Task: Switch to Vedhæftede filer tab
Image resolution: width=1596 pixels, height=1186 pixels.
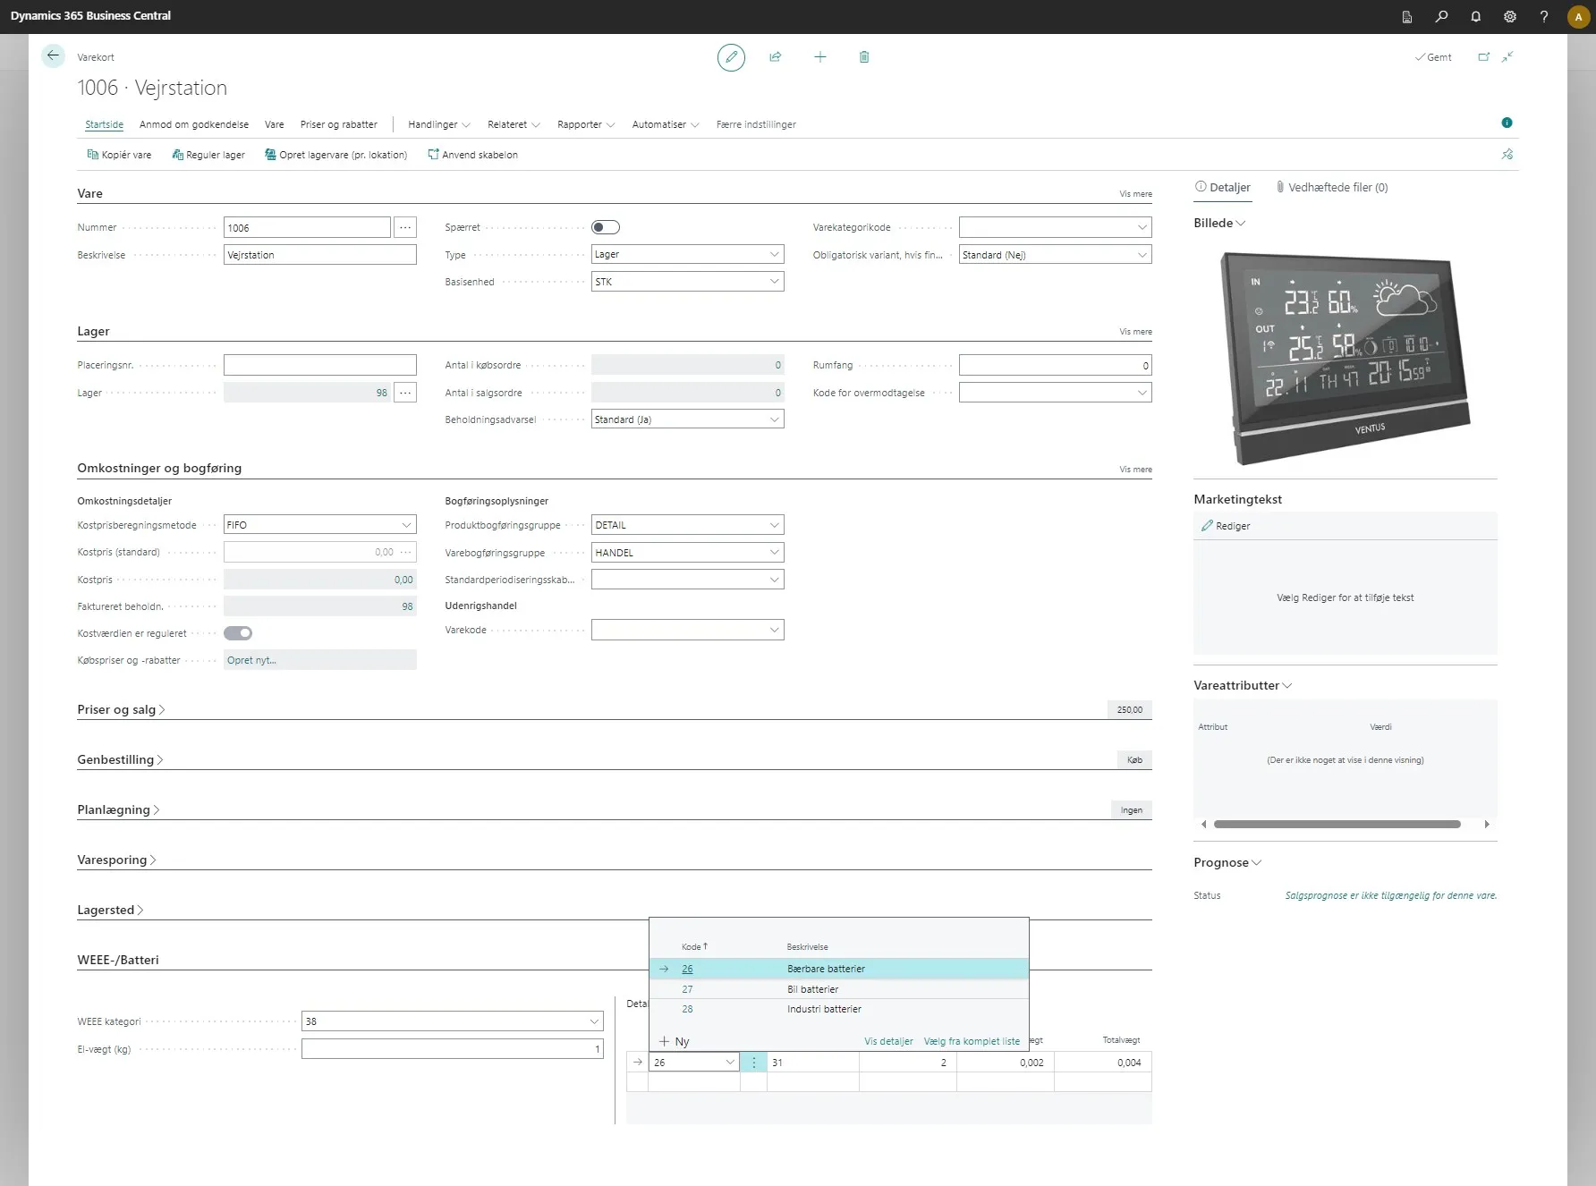Action: coord(1332,187)
